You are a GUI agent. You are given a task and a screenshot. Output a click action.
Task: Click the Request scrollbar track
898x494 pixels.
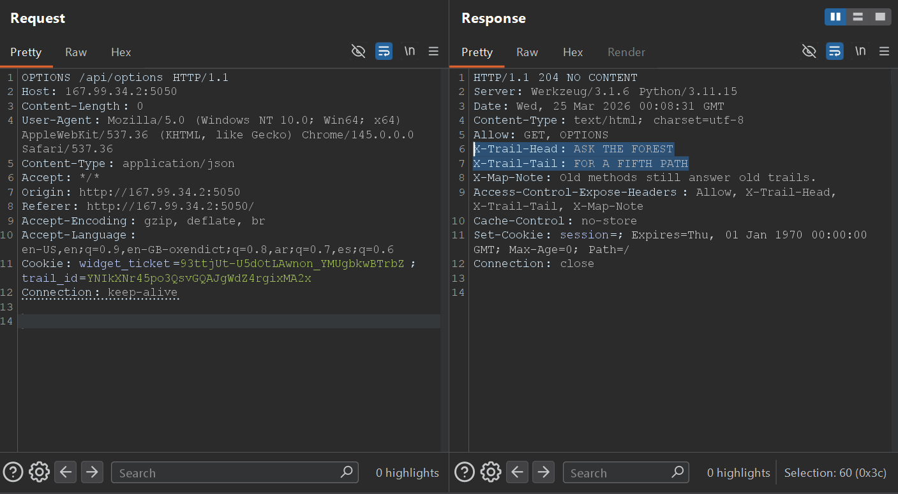(x=444, y=260)
